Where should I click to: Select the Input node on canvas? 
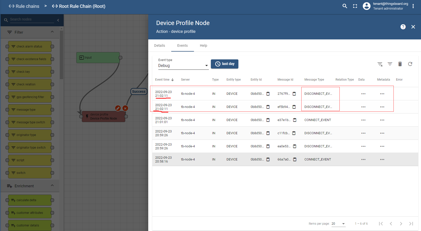98,58
